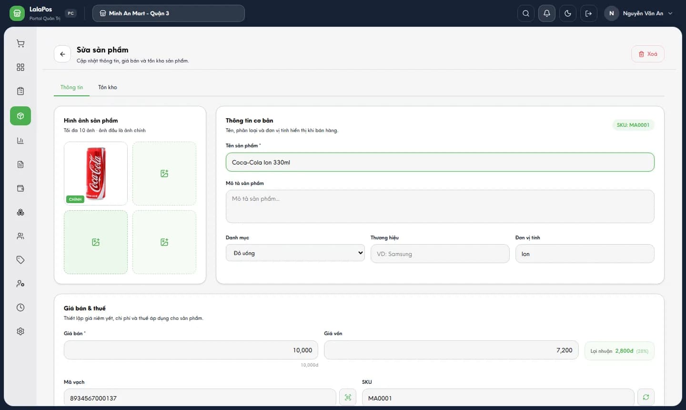Open the price tag sidebar icon
Screen dimensions: 686x410
pos(20,260)
